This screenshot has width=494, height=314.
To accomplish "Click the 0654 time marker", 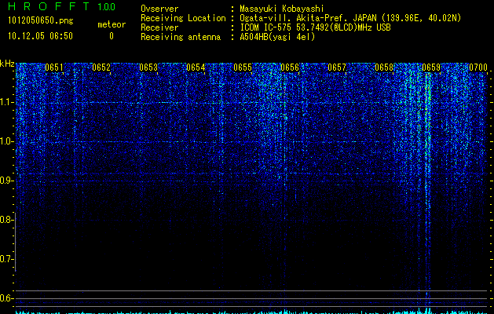I will (196, 68).
